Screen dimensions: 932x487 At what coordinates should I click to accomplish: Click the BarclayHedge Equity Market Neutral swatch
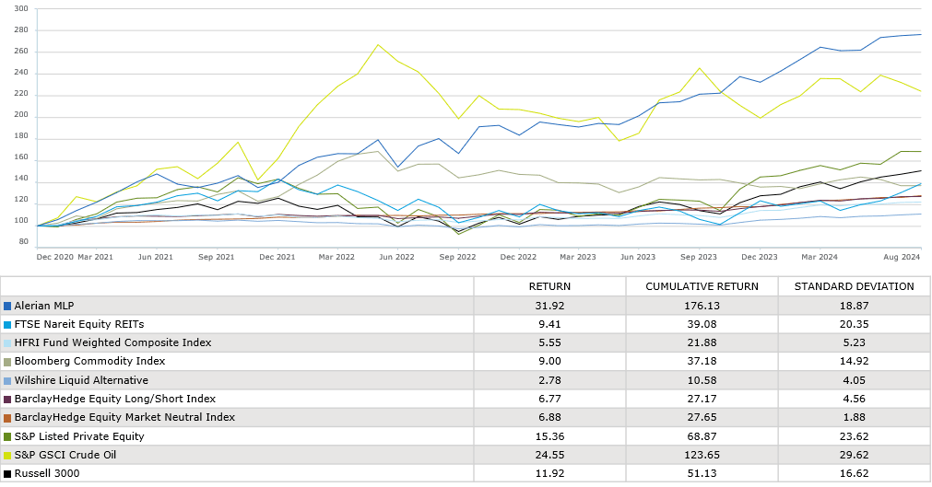point(7,418)
